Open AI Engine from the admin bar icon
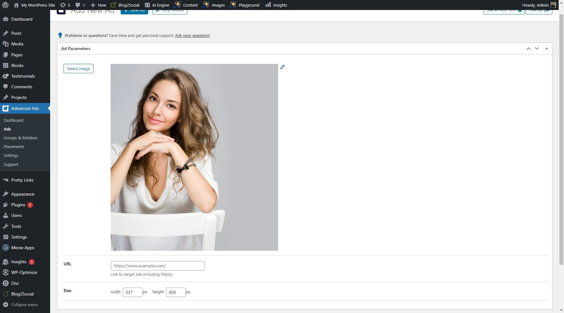This screenshot has height=313, width=564. click(147, 5)
